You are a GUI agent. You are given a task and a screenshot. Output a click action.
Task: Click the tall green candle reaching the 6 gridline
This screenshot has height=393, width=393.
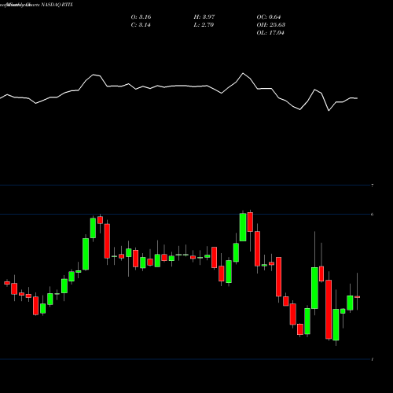(x=243, y=227)
